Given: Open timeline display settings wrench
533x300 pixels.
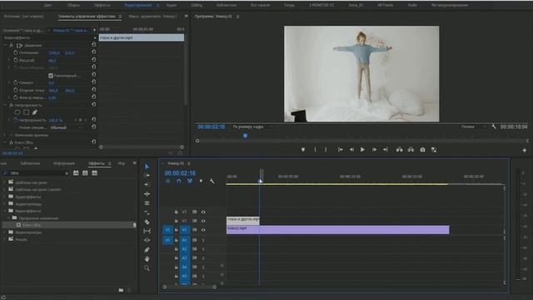Looking at the screenshot, I should click(x=212, y=182).
